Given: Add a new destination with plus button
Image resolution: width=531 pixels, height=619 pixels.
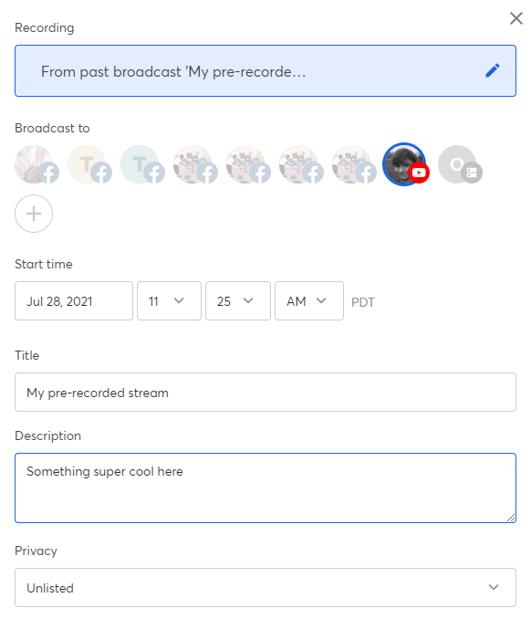Looking at the screenshot, I should pos(34,214).
